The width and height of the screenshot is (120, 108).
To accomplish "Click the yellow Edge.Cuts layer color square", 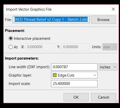I will pyautogui.click(x=55, y=75).
